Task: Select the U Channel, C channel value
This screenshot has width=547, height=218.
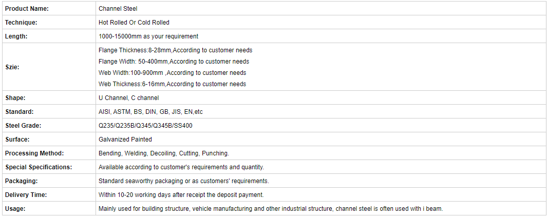Action: (x=129, y=98)
